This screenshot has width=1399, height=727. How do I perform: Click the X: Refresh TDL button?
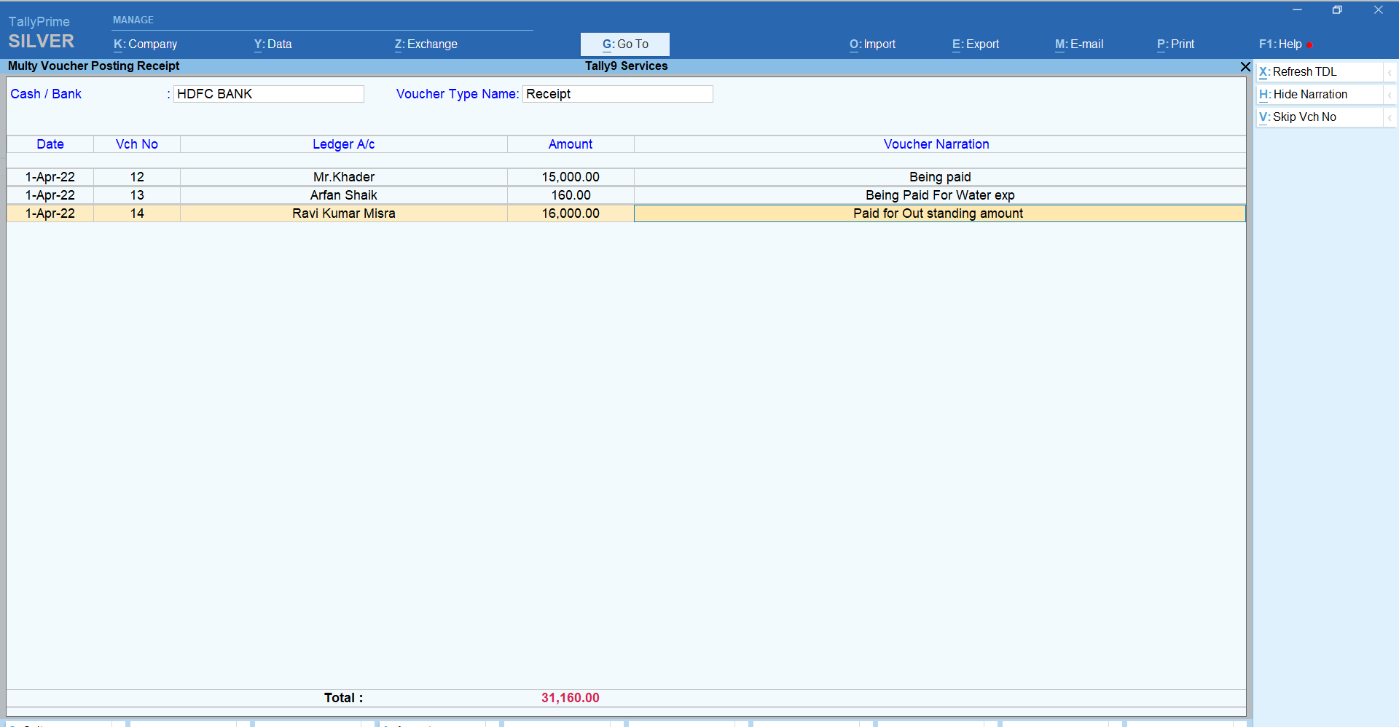(1320, 71)
